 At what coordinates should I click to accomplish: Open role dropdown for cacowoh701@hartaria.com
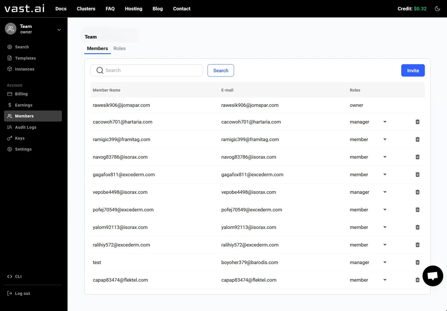(385, 122)
